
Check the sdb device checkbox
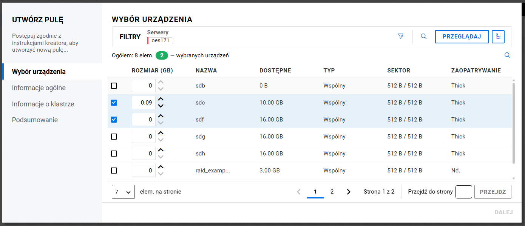114,86
